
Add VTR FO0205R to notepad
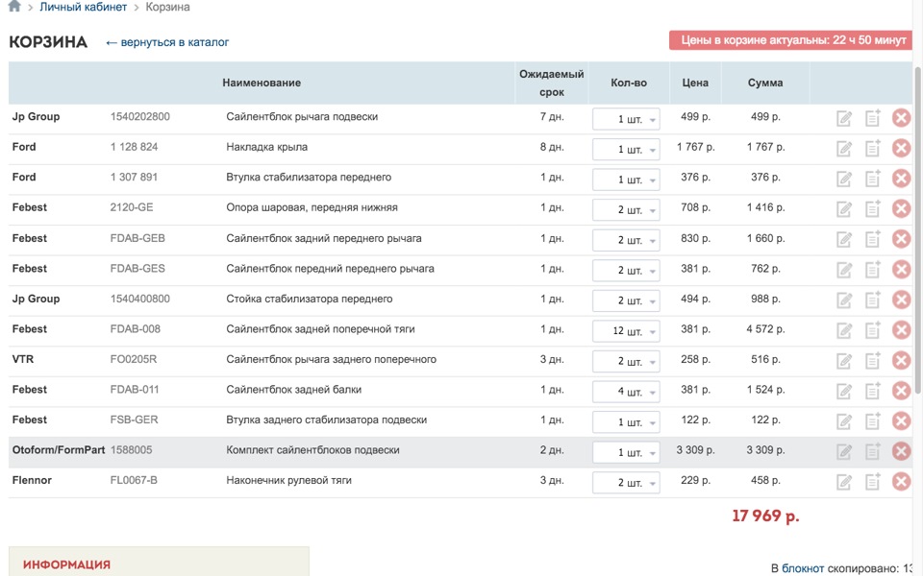(x=872, y=360)
